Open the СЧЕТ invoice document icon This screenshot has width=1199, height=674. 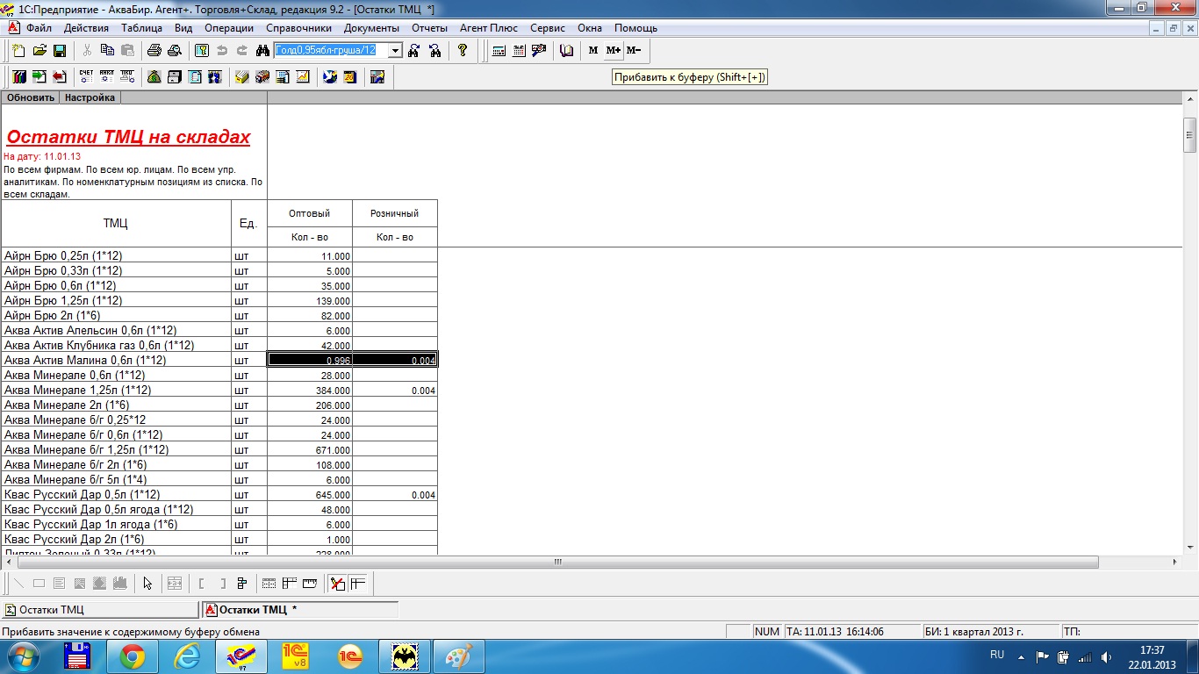point(86,77)
